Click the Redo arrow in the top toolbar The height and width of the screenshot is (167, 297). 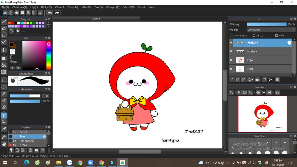click(x=57, y=13)
